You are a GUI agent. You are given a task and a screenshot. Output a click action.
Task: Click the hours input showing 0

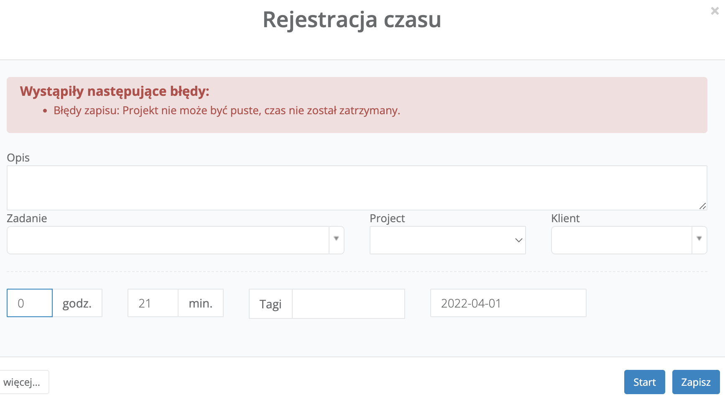click(x=30, y=303)
